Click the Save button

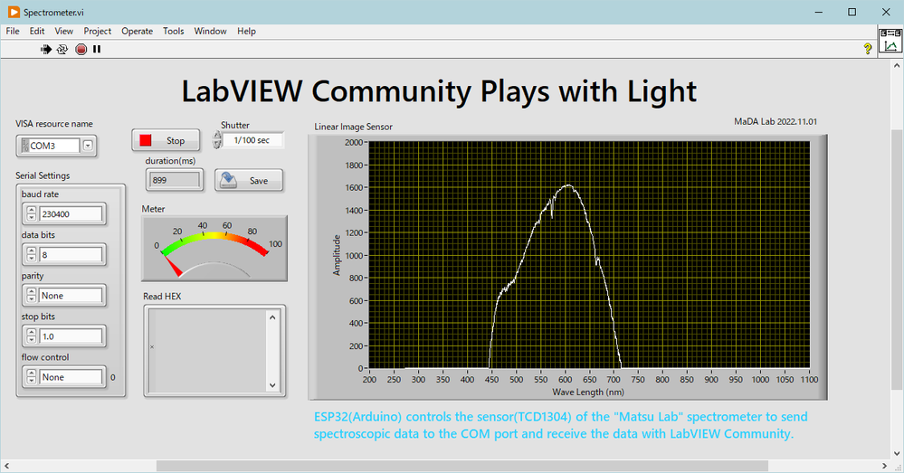pos(249,180)
